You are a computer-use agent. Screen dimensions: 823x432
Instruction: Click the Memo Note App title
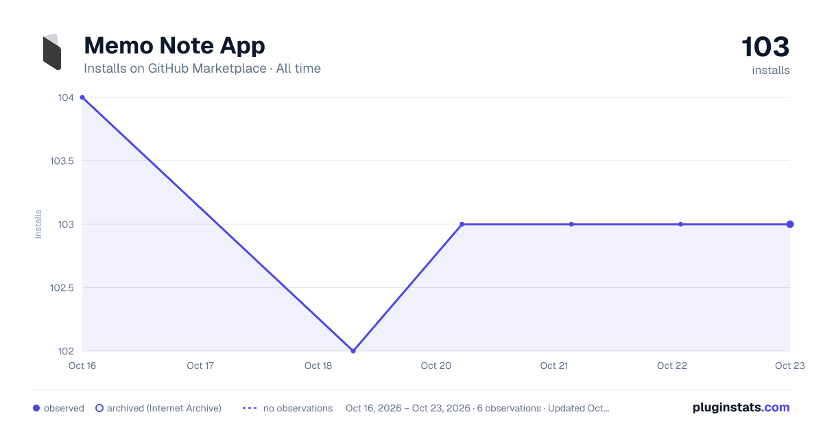(x=174, y=45)
